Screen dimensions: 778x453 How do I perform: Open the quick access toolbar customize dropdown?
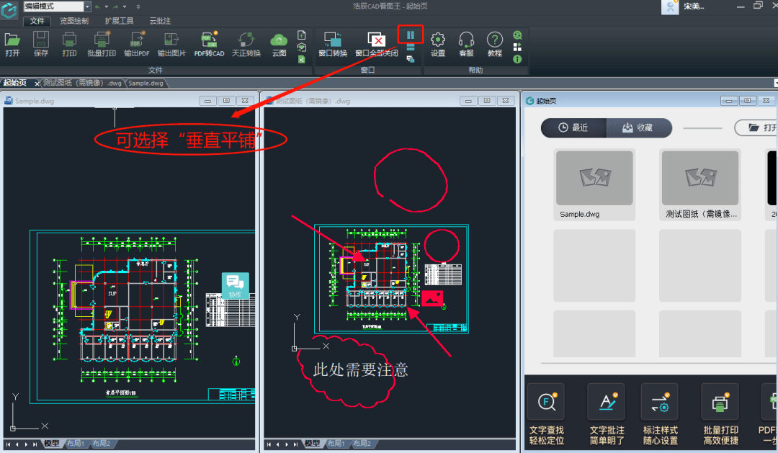[x=138, y=6]
